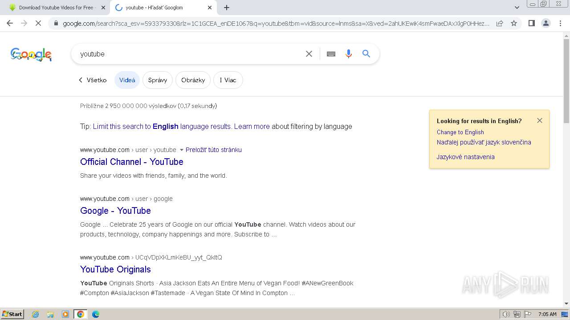Go to Google home via the doodle logo
This screenshot has width=570, height=320.
(31, 54)
